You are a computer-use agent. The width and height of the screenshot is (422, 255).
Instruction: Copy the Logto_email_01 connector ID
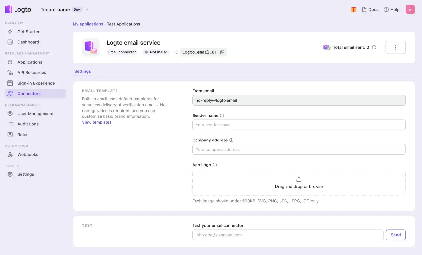[222, 52]
